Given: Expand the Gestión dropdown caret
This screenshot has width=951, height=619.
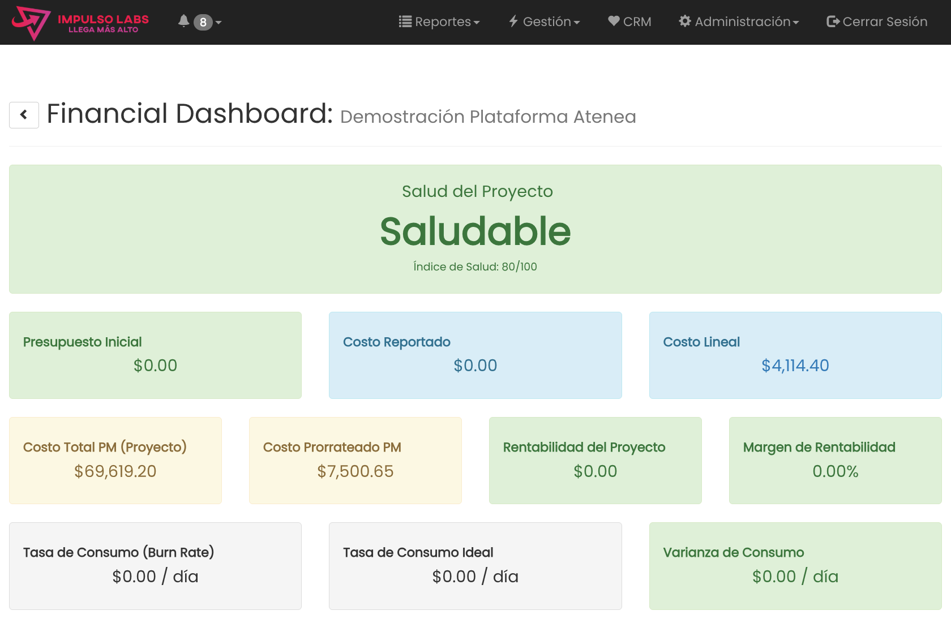Looking at the screenshot, I should pyautogui.click(x=577, y=23).
